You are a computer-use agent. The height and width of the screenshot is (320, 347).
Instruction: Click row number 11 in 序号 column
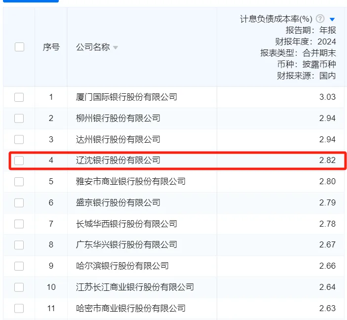pos(51,308)
